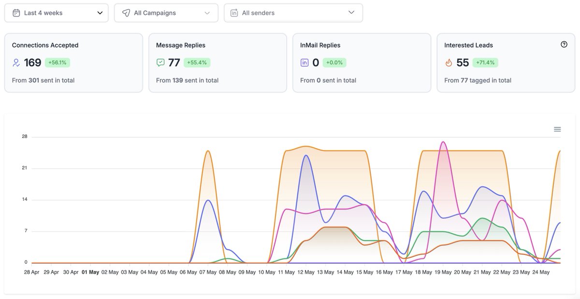Click the blue line peak at 12 May

pos(306,155)
